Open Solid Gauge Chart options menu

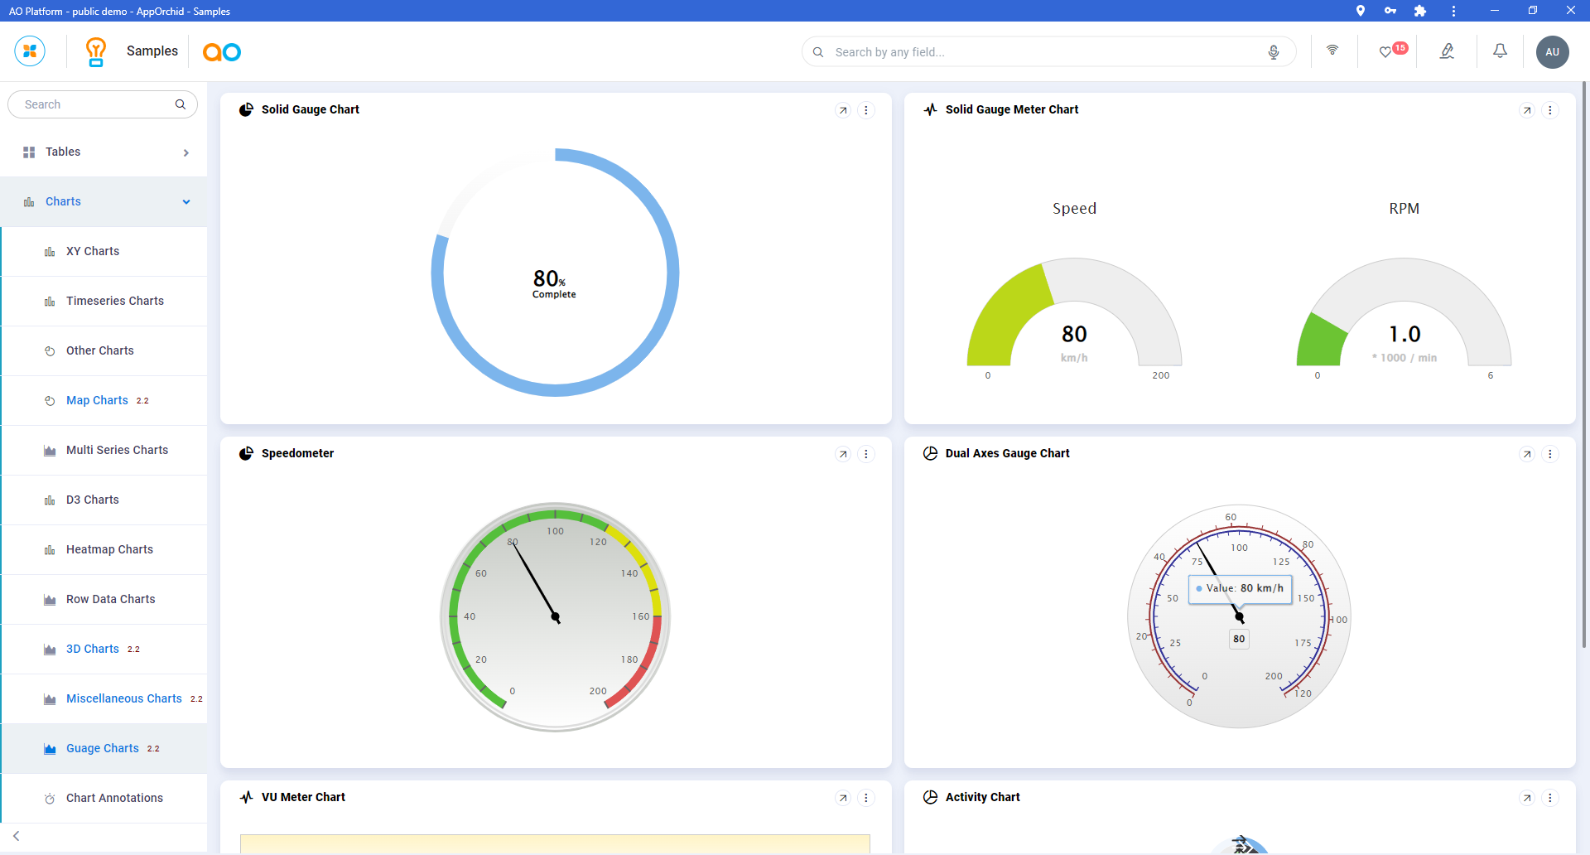point(866,110)
